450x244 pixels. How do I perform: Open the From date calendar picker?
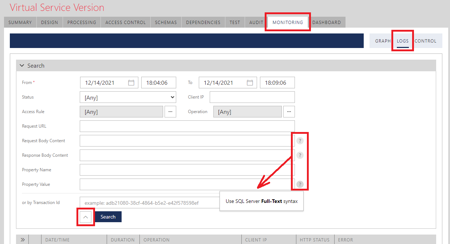tap(131, 83)
